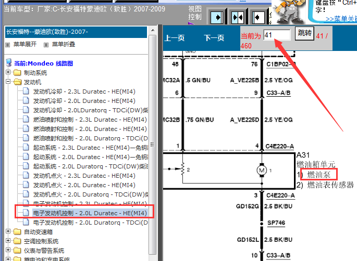The width and height of the screenshot is (357, 261).
Task: Open 发动机冷却 - 2.0LDuratorq - TDCi(DW) diagram
Action: [x=91, y=110]
